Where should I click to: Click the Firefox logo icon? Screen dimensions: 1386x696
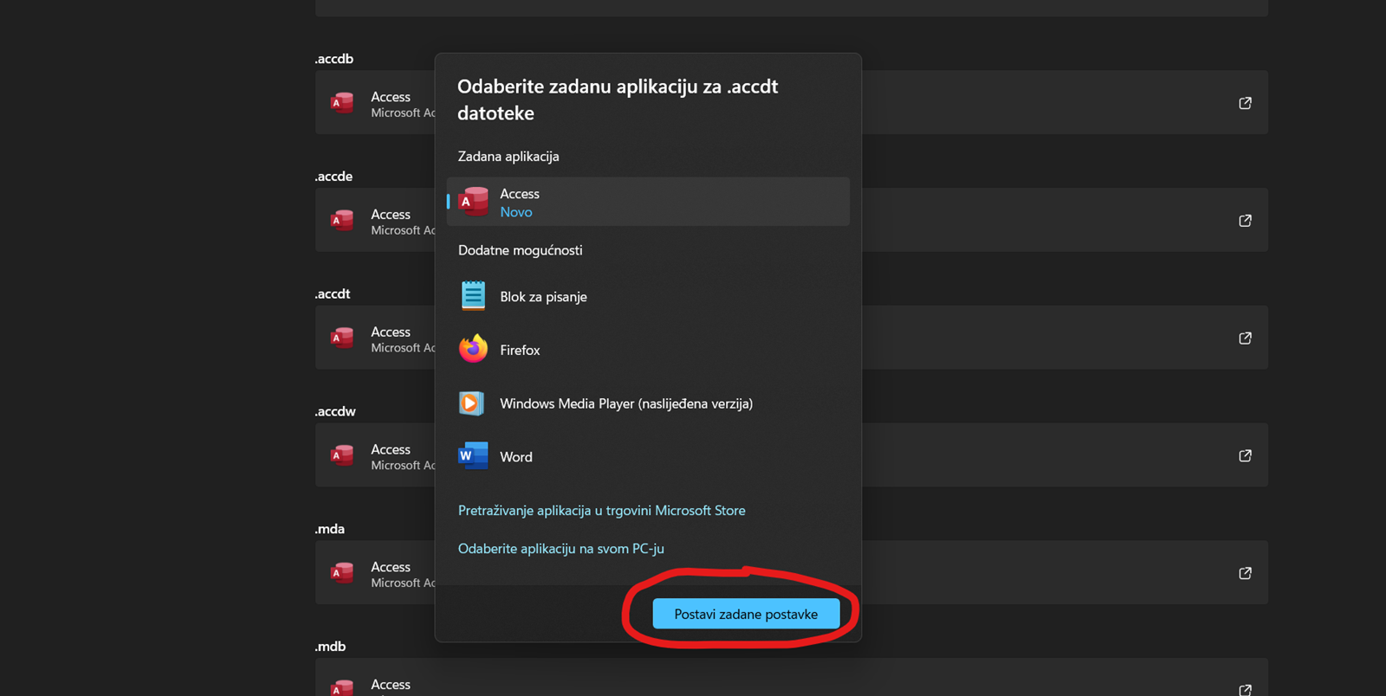tap(473, 349)
